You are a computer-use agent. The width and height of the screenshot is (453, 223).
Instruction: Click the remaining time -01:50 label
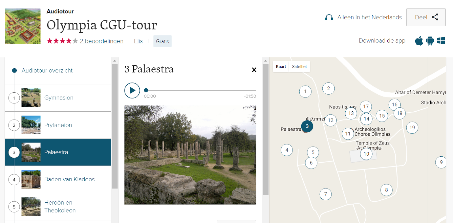click(x=250, y=96)
